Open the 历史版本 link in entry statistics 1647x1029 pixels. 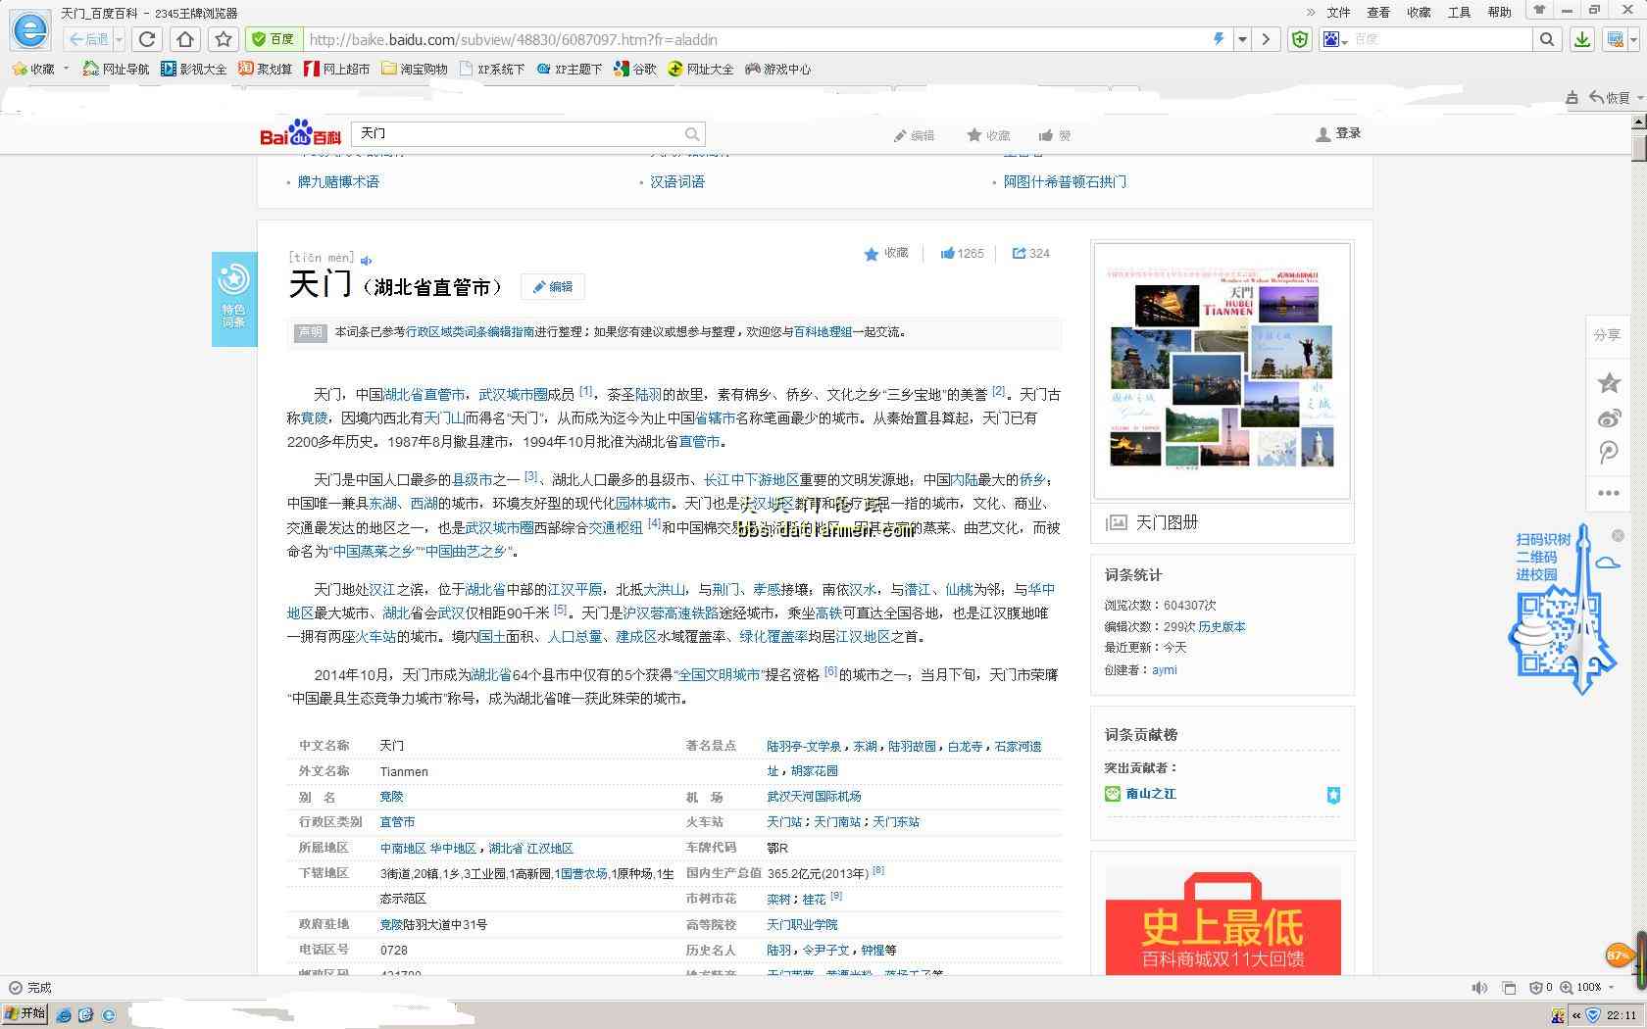coord(1222,626)
